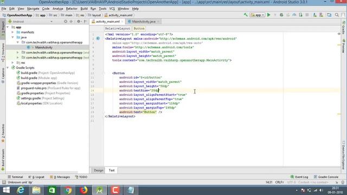
Task: Open the Device File Explorer side panel
Action: click(344, 155)
